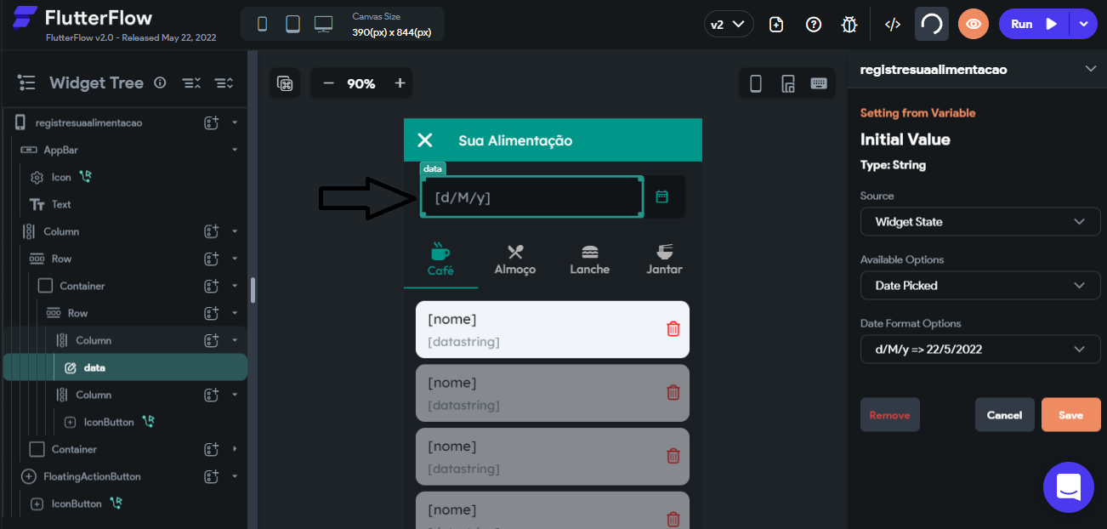Click the Cancel button
Screen dimensions: 1107x529
[1004, 415]
